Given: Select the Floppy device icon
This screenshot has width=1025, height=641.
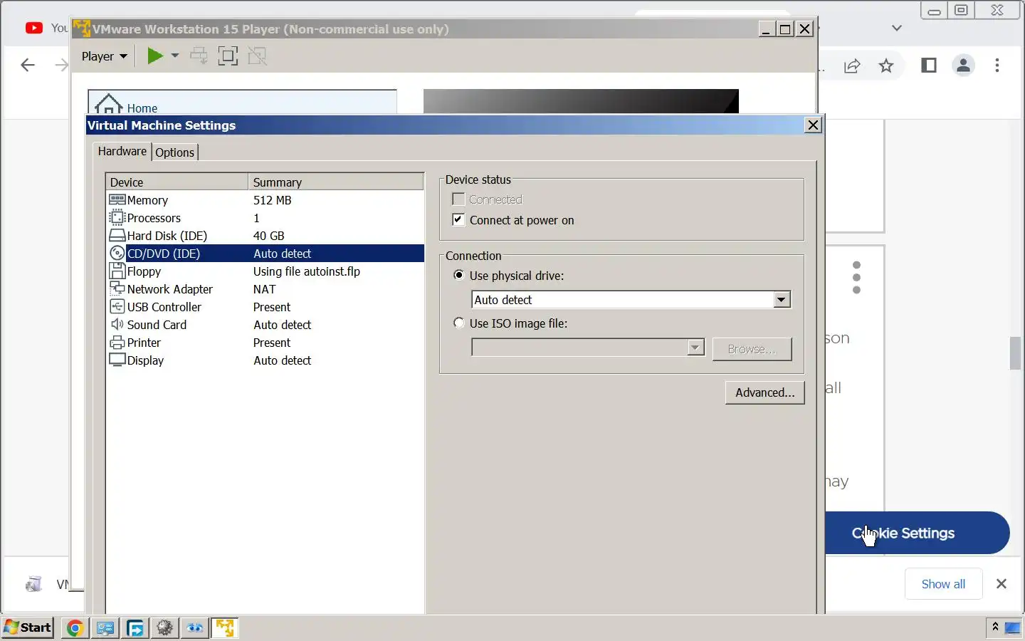Looking at the screenshot, I should tap(117, 271).
